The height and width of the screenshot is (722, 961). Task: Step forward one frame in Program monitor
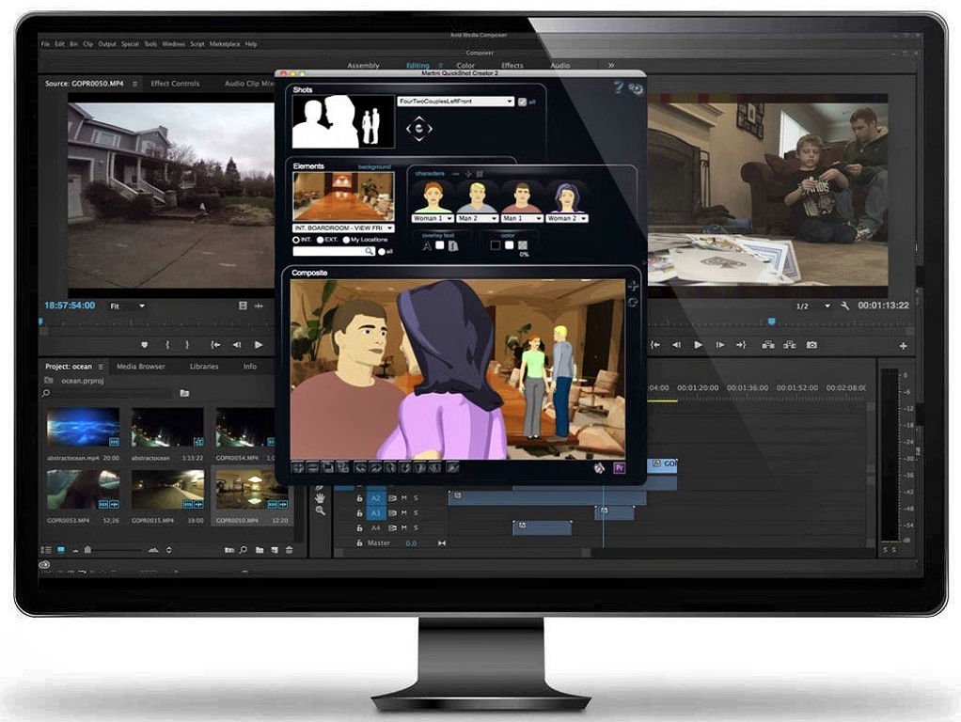point(720,345)
